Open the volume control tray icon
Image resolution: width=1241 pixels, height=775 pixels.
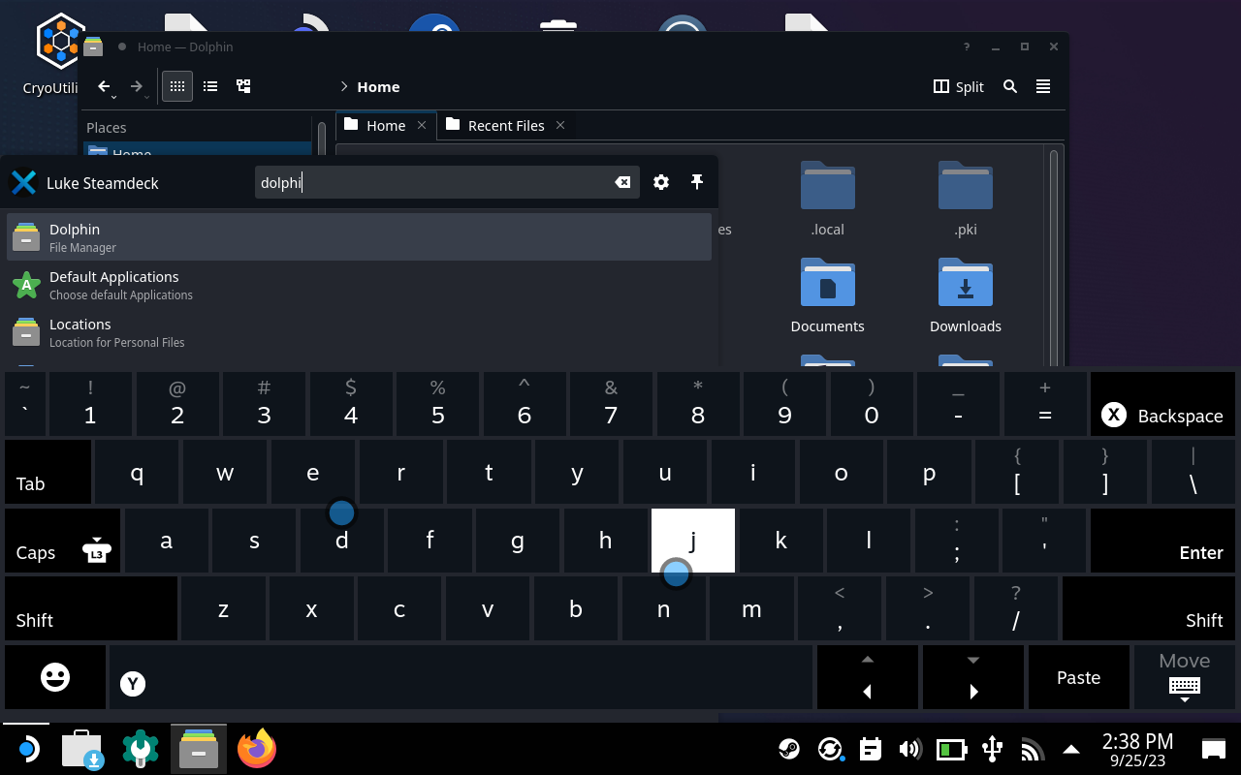pyautogui.click(x=909, y=749)
